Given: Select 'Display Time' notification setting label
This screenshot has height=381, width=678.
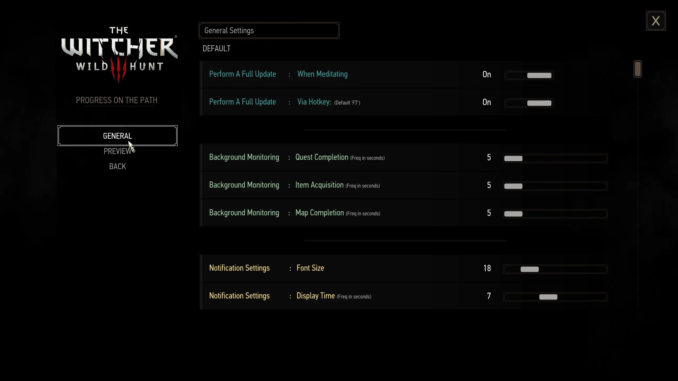Looking at the screenshot, I should [316, 296].
